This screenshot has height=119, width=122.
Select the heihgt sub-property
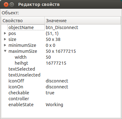pos(21,63)
